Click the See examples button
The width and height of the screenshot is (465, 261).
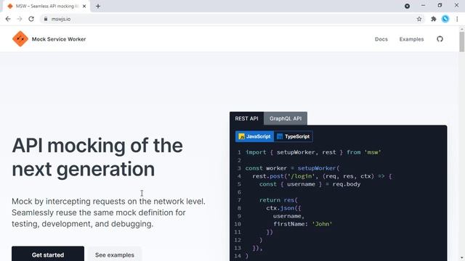pos(115,254)
